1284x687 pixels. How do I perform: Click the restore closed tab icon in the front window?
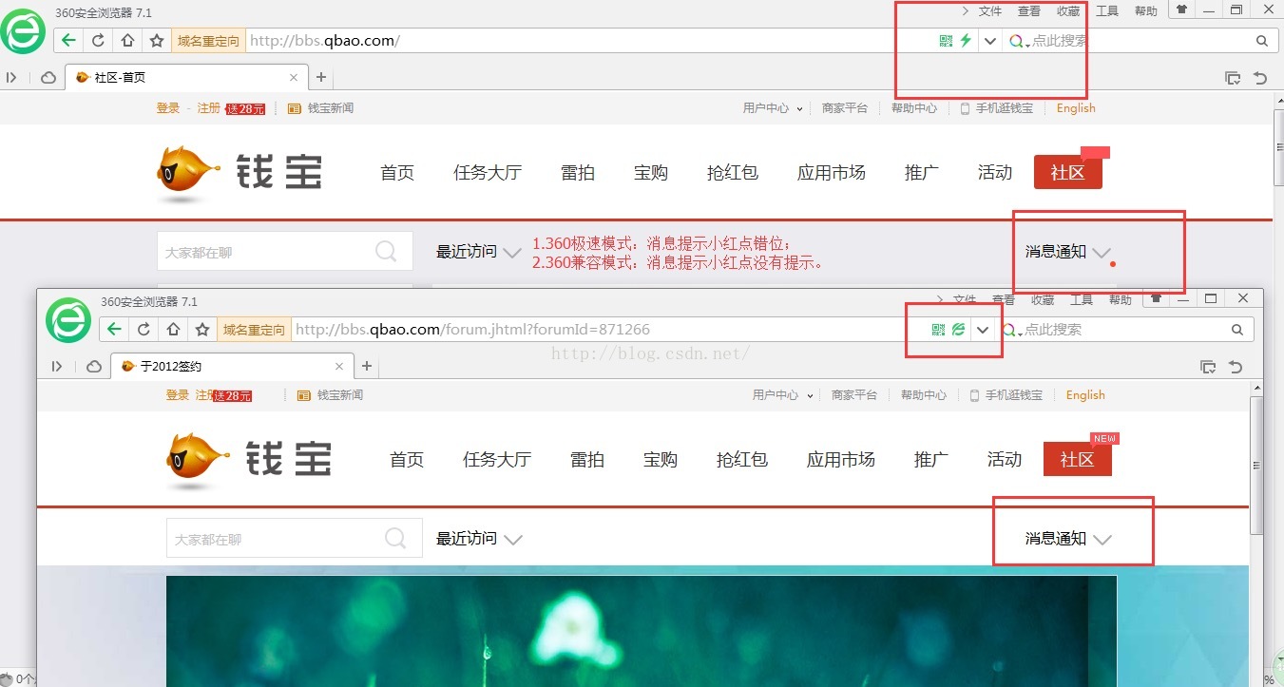pos(1236,367)
